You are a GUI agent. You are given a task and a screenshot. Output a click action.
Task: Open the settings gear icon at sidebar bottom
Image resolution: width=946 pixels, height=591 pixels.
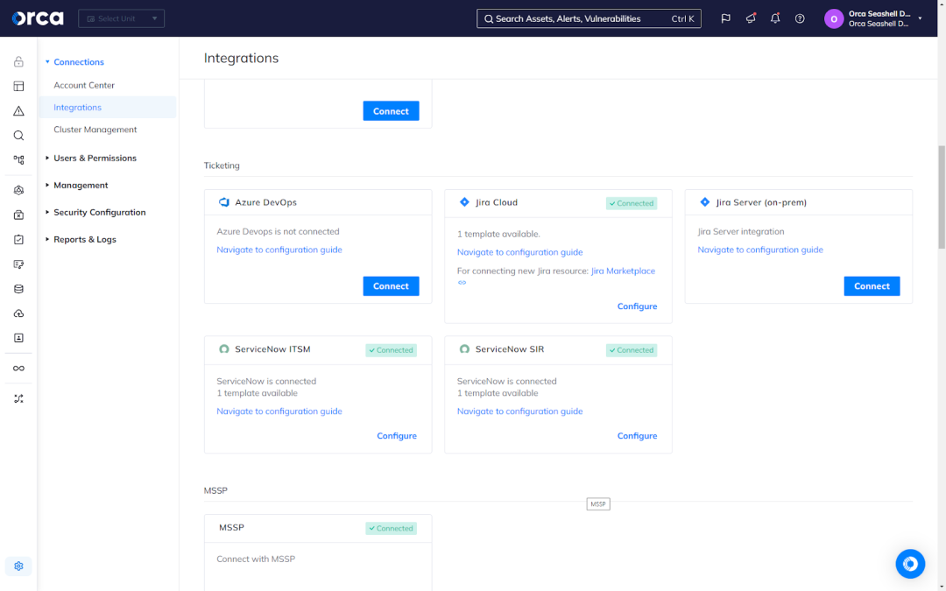[18, 566]
